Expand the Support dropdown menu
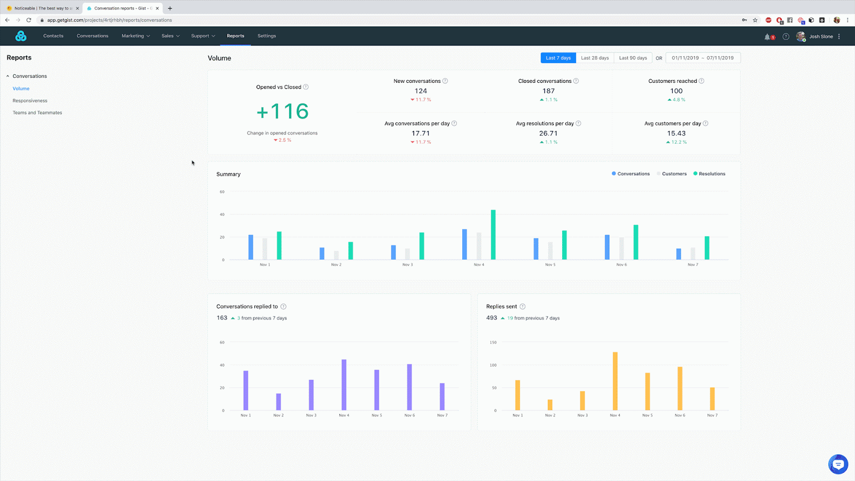Viewport: 855px width, 481px height. tap(203, 36)
